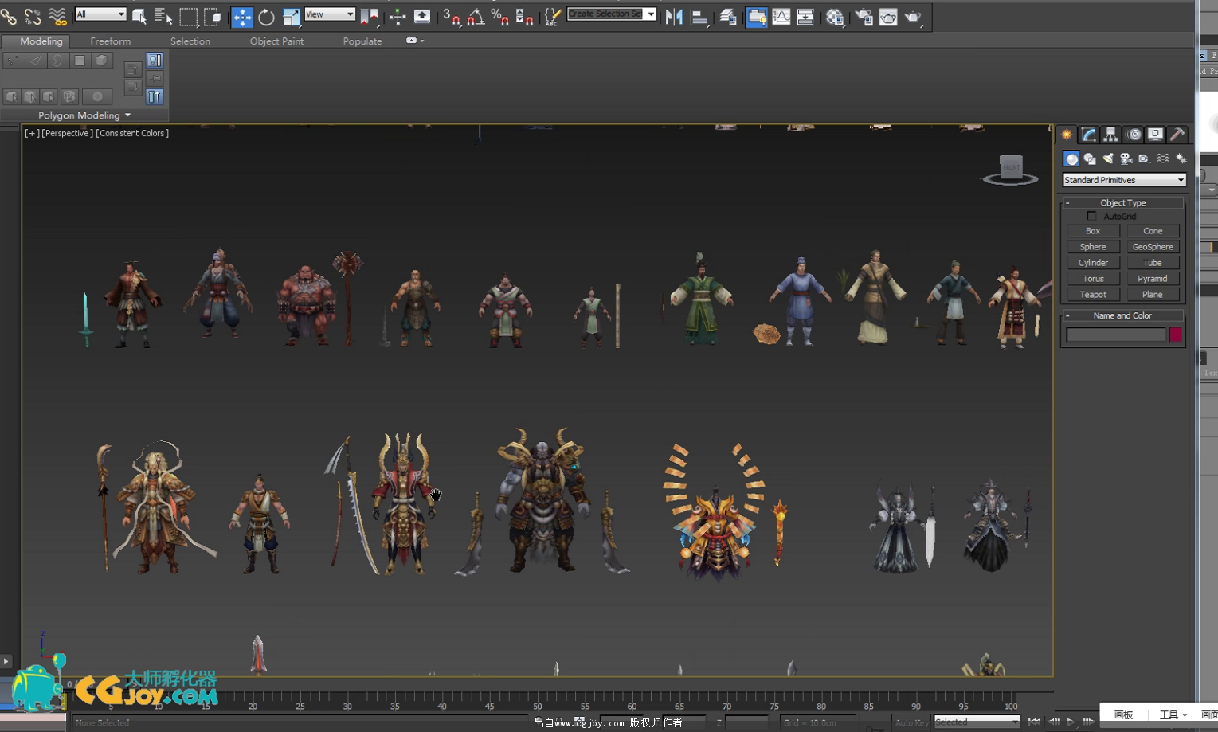Open the Layer Manager icon
The image size is (1218, 732).
click(x=727, y=17)
